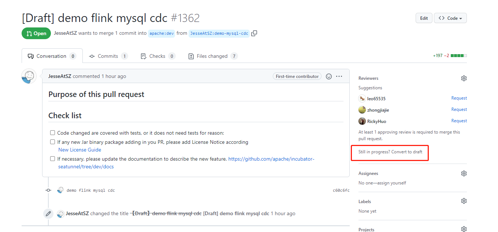The height and width of the screenshot is (232, 498).
Task: Open the Reviewers gear settings
Action: 464,78
